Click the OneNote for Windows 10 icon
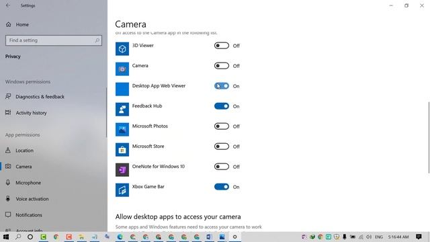This screenshot has width=430, height=242. click(122, 170)
